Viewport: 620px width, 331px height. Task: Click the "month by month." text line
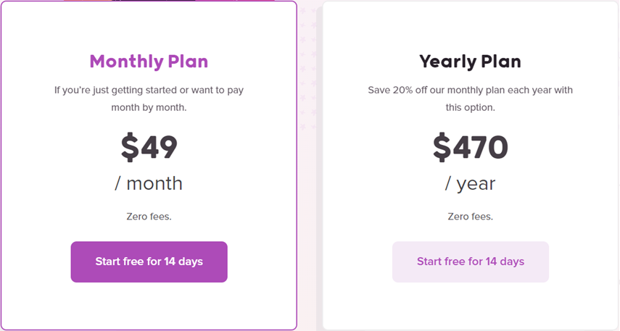(149, 107)
